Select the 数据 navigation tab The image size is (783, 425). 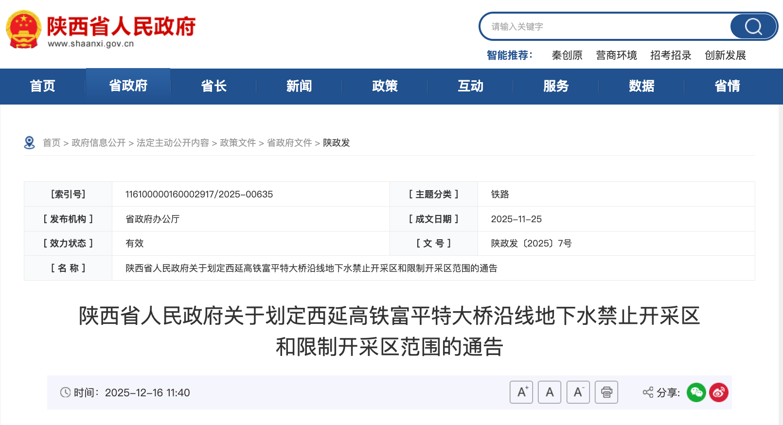click(x=641, y=86)
